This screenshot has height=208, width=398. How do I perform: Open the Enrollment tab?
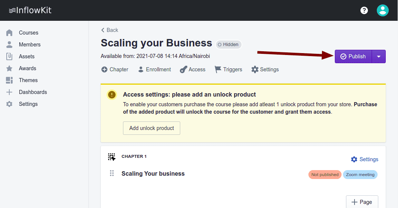click(x=154, y=69)
